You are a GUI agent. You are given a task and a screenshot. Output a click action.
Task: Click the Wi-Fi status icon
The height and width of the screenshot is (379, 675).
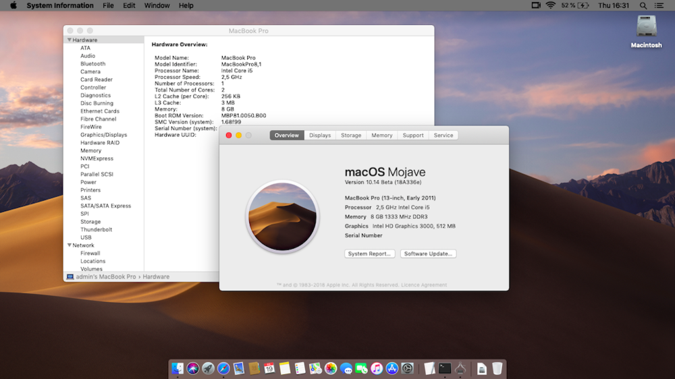click(551, 5)
